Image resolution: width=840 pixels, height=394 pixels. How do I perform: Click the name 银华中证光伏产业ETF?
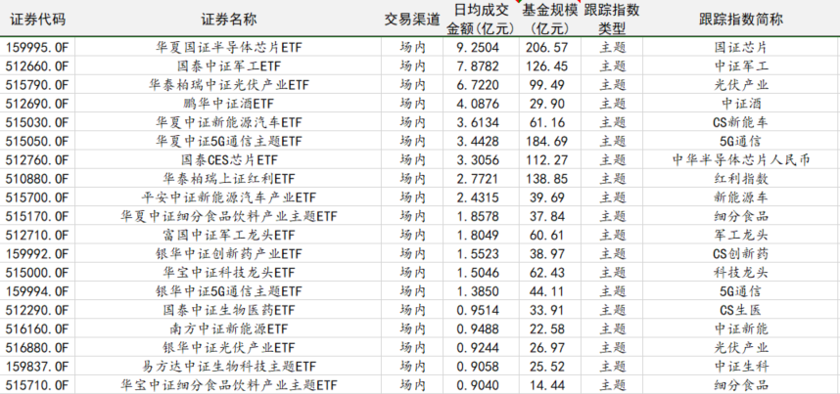click(x=229, y=347)
